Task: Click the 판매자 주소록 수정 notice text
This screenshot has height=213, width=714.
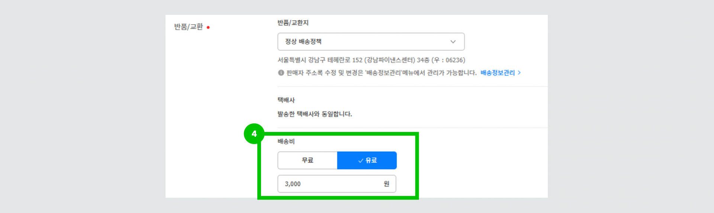Action: 381,73
